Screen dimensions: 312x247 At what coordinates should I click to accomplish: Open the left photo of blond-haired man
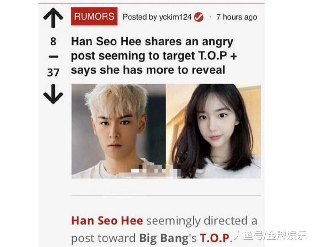(x=119, y=131)
